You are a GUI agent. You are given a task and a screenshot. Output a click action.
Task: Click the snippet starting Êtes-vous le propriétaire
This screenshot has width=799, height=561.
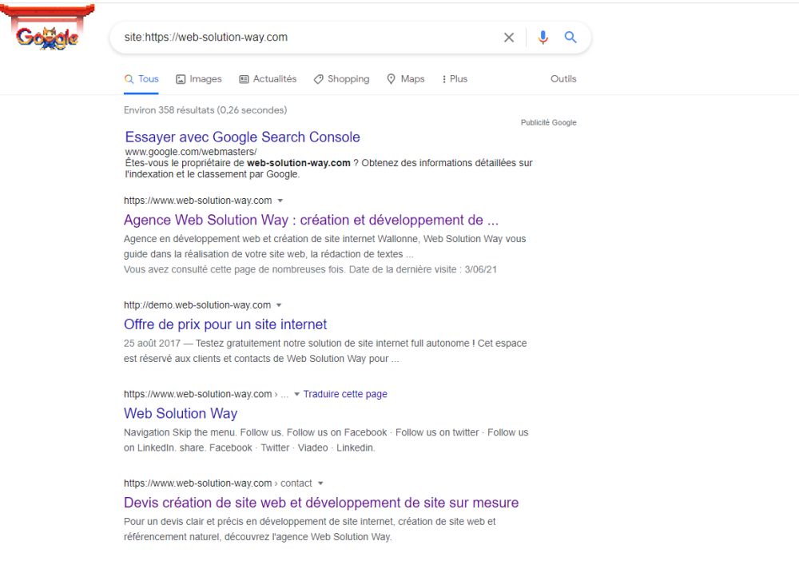coord(328,169)
